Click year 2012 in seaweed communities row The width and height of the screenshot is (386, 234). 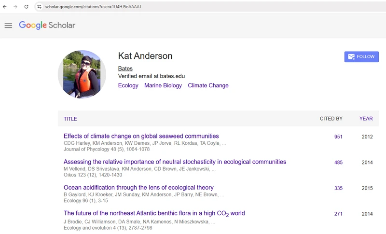coord(367,137)
